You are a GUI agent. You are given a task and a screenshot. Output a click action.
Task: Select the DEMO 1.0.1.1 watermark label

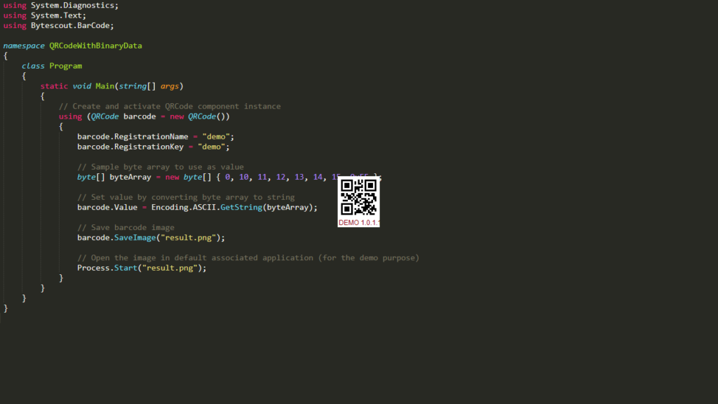358,222
